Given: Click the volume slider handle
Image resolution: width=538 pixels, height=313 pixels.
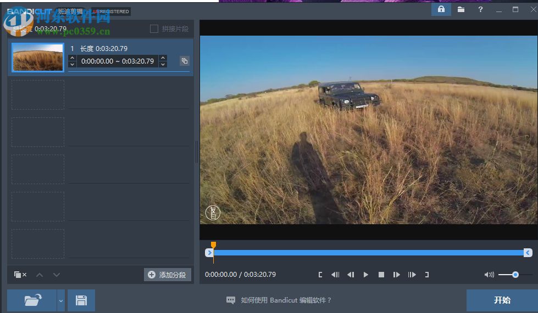Looking at the screenshot, I should (515, 275).
